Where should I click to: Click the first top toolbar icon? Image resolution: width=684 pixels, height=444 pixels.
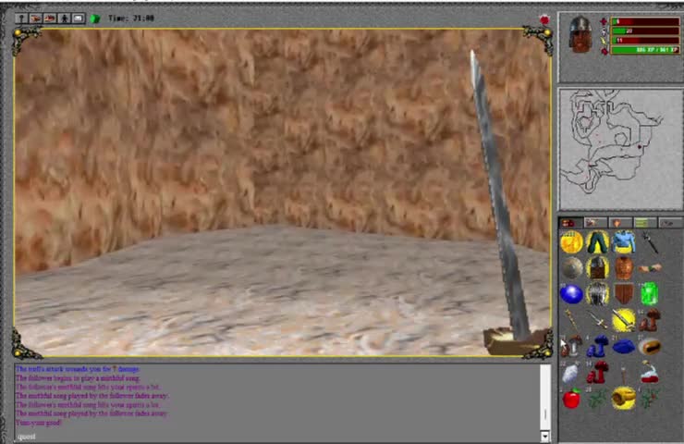(x=22, y=18)
